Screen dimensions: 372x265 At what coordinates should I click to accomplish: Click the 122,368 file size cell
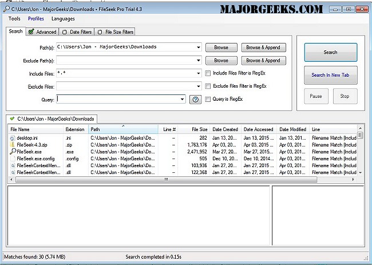[x=199, y=172]
